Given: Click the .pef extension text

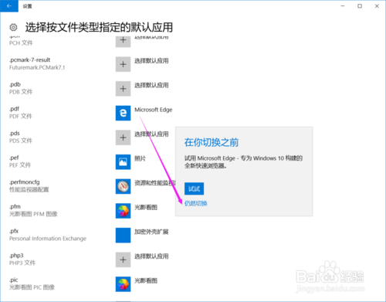Looking at the screenshot, I should coord(14,158).
